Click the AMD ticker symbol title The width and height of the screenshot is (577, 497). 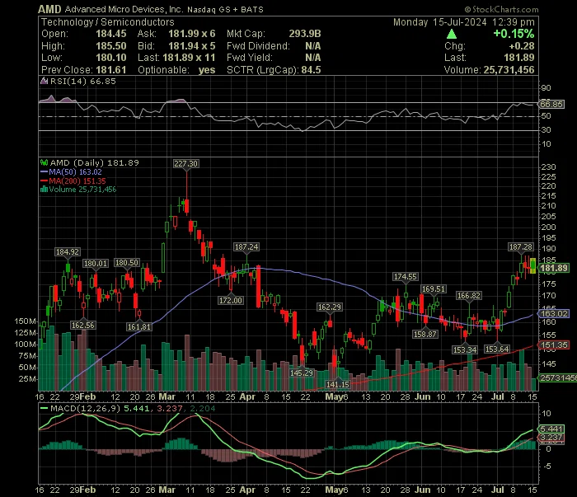(49, 9)
